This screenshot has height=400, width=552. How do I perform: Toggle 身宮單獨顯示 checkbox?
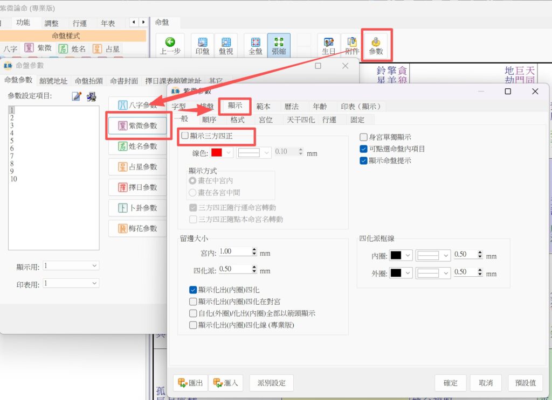pyautogui.click(x=364, y=137)
